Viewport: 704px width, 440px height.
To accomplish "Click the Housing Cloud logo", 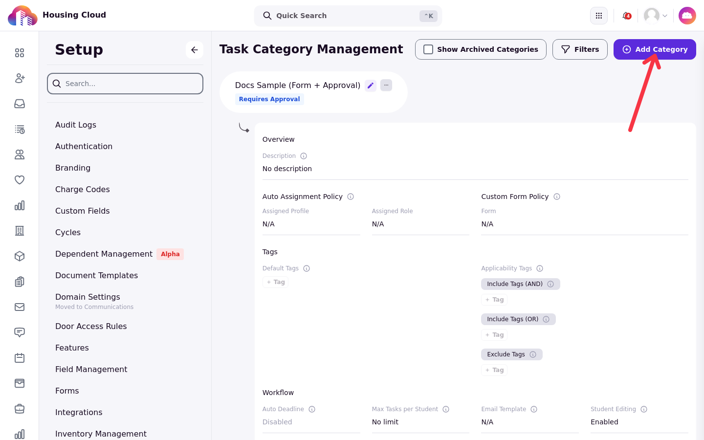I will tap(22, 16).
